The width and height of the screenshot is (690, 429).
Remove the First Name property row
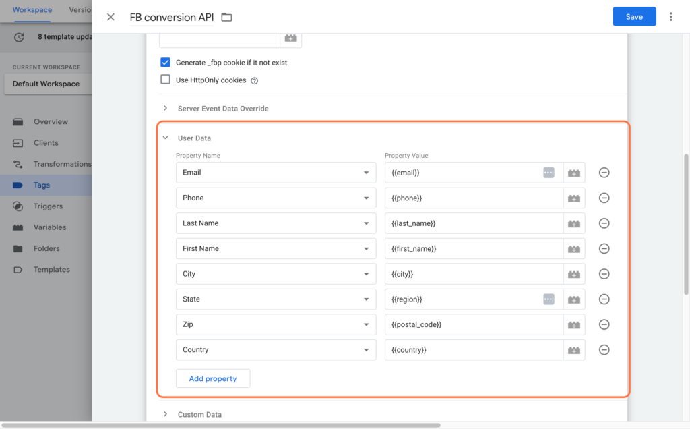604,248
